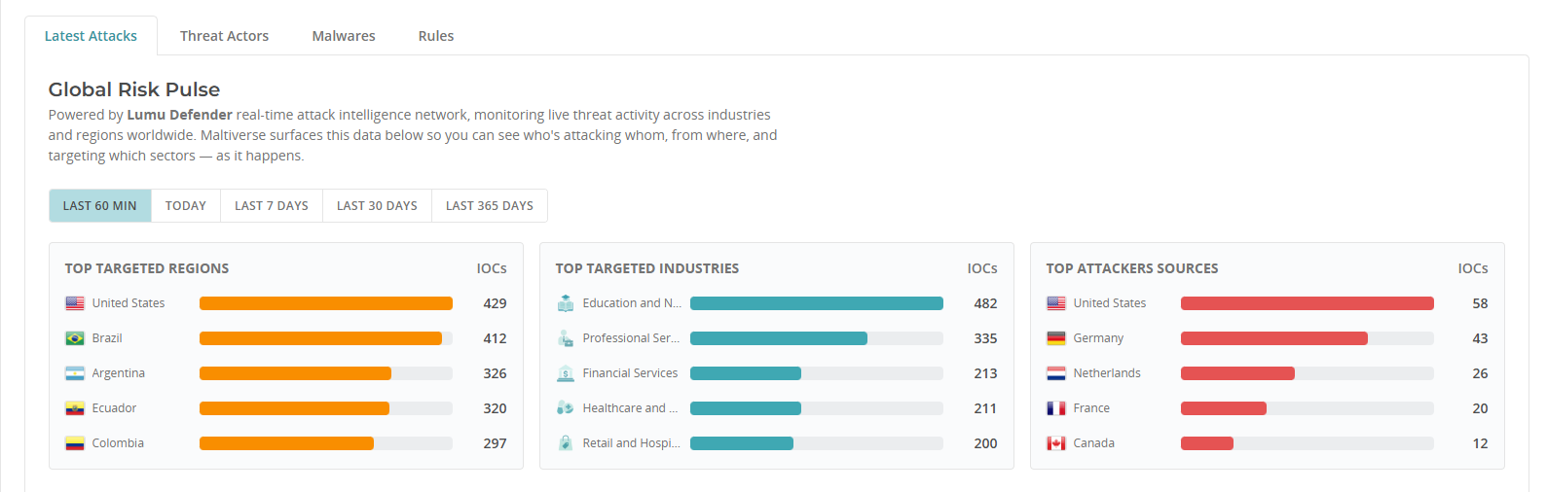Click the Germany flag in Attackers Sources
The height and width of the screenshot is (492, 1547).
(x=1056, y=338)
